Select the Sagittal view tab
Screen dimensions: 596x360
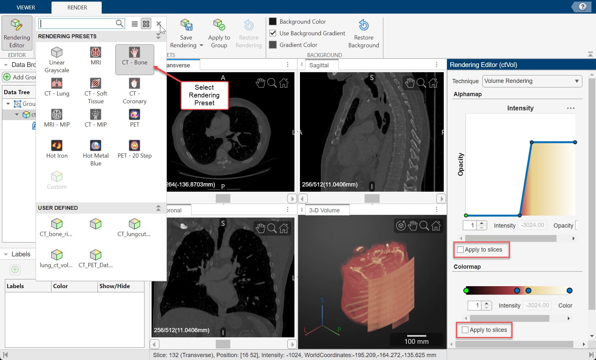[319, 65]
